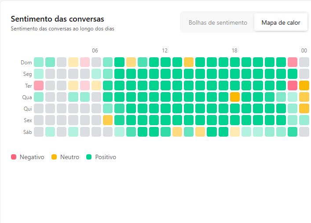The width and height of the screenshot is (311, 223).
Task: Click the green Positivo legend dot
Action: (x=89, y=157)
